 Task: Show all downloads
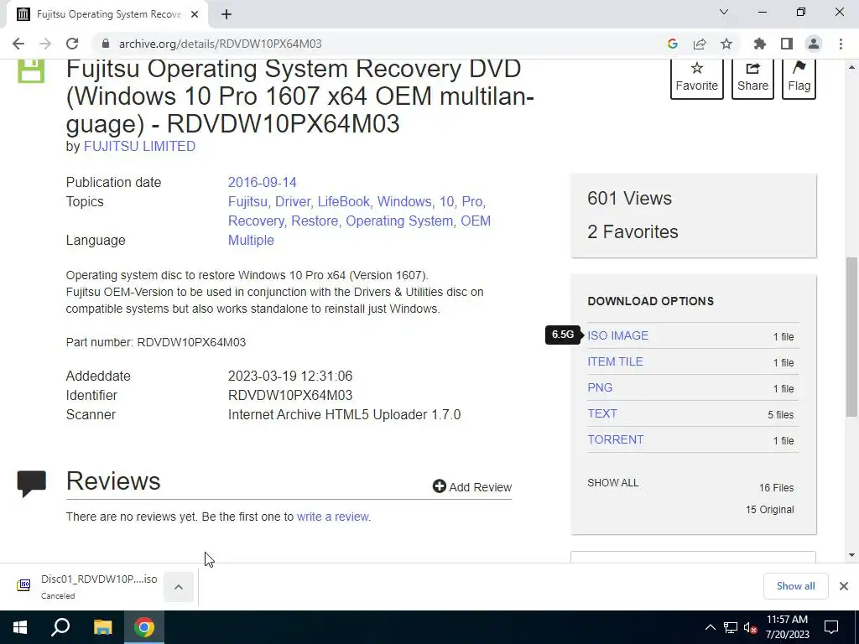pos(795,586)
